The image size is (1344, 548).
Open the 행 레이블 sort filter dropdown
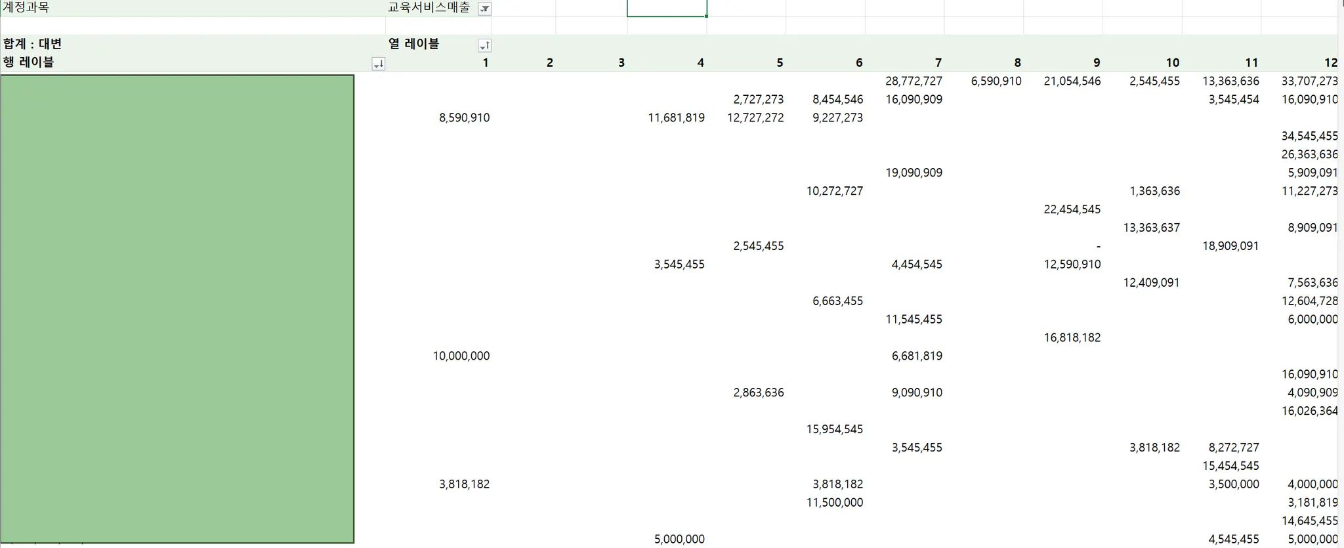coord(378,64)
